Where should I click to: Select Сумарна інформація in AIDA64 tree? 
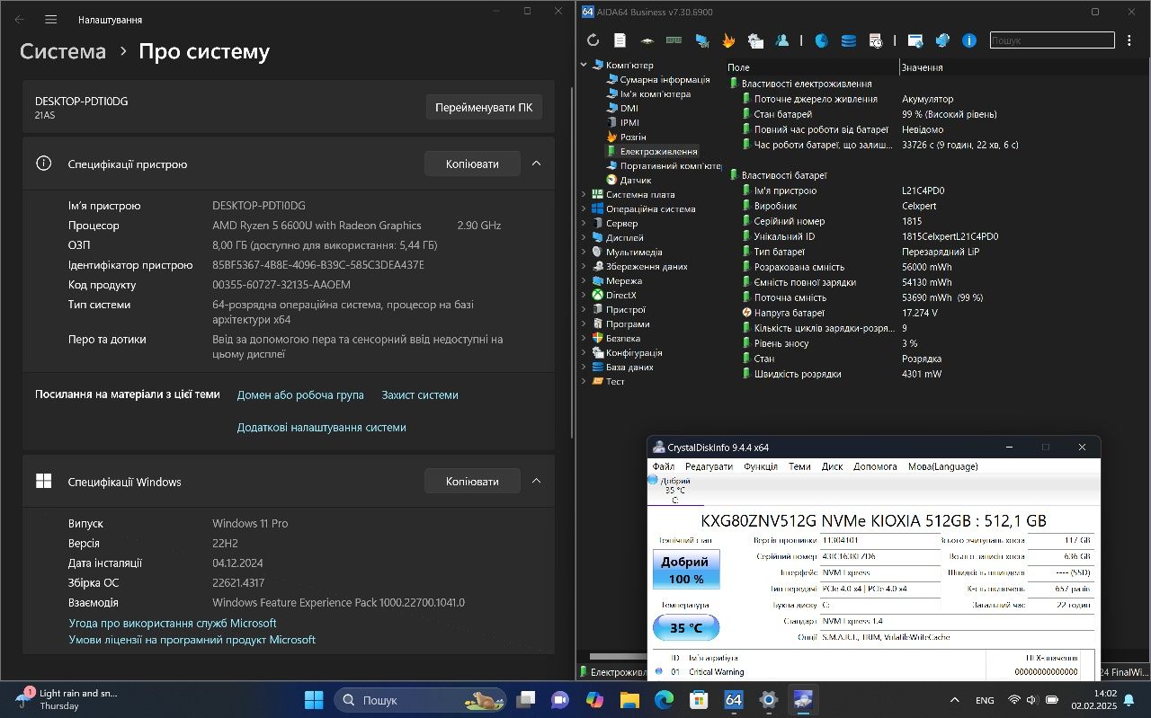(x=665, y=79)
